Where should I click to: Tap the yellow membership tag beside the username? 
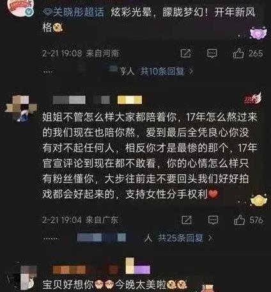click(x=130, y=100)
